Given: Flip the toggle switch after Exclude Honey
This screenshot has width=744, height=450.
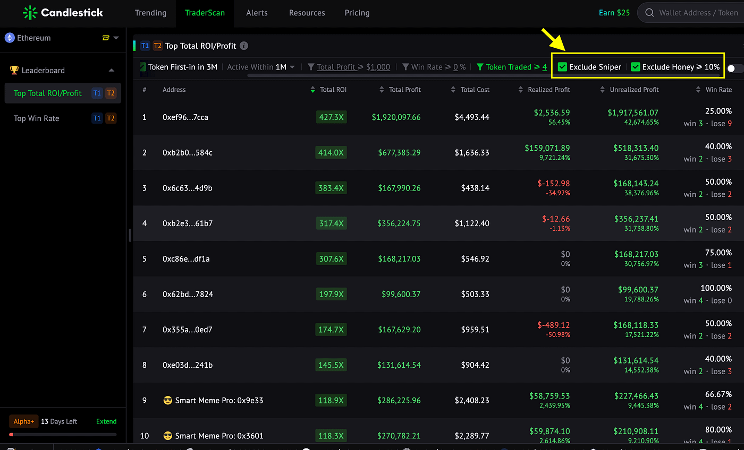Looking at the screenshot, I should tap(735, 68).
